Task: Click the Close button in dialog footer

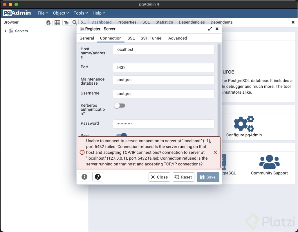Action: (x=159, y=177)
